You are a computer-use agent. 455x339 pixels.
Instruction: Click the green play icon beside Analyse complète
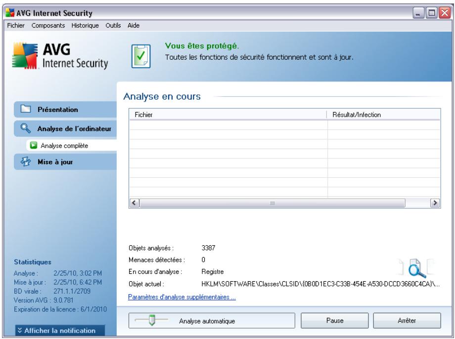coord(34,146)
